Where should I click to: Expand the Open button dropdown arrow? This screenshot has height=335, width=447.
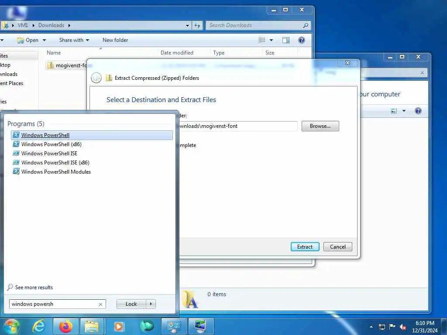(x=44, y=40)
